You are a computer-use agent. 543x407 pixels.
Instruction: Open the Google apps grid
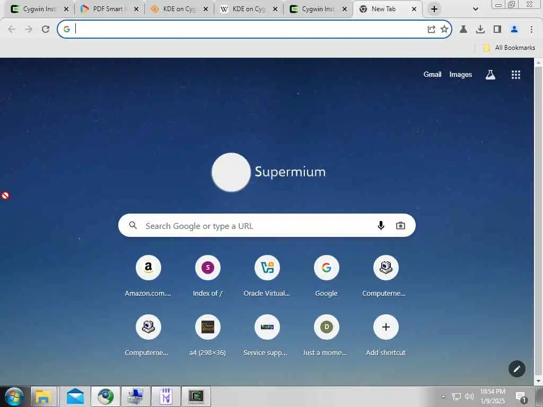tap(516, 75)
